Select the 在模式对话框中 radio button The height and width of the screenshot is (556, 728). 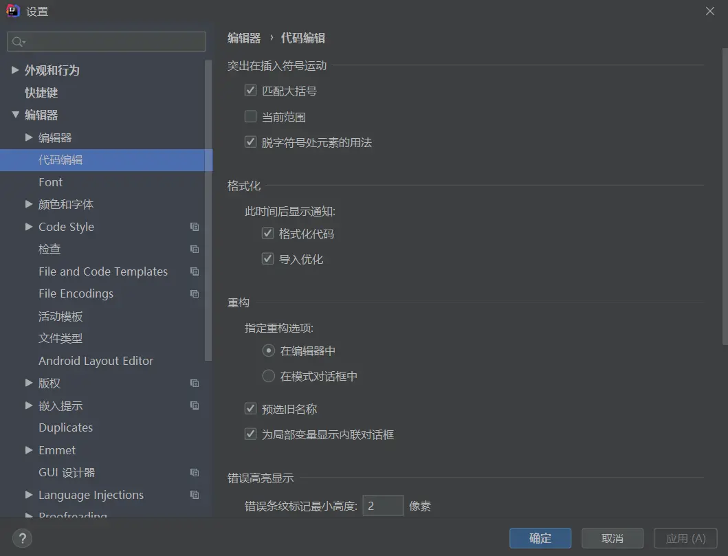[x=268, y=375]
